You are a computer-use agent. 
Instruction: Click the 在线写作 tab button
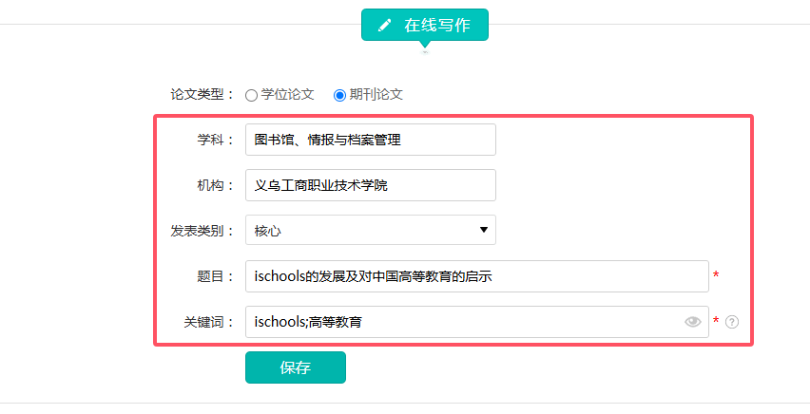[425, 25]
